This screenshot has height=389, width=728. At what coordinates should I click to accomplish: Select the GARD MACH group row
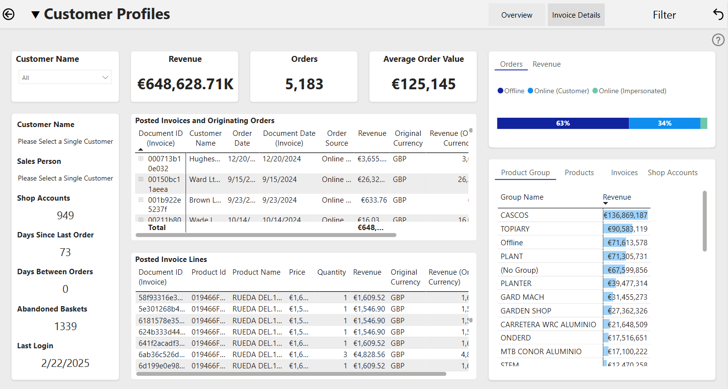[x=574, y=297]
